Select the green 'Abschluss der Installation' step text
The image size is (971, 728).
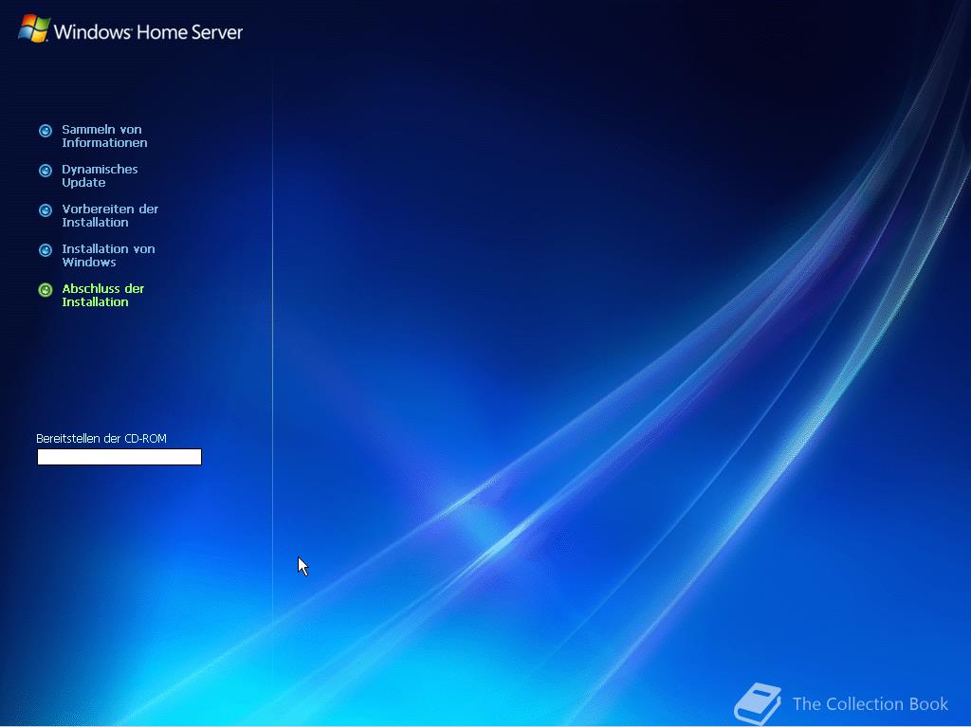tap(102, 296)
